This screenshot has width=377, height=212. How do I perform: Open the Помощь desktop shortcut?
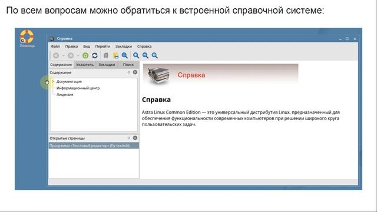(x=27, y=38)
